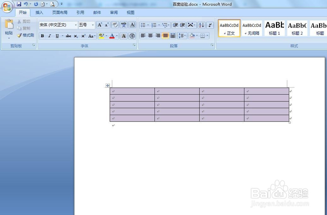Click the 粘贴 paste icon
Image resolution: width=327 pixels, height=215 pixels.
(x=9, y=24)
